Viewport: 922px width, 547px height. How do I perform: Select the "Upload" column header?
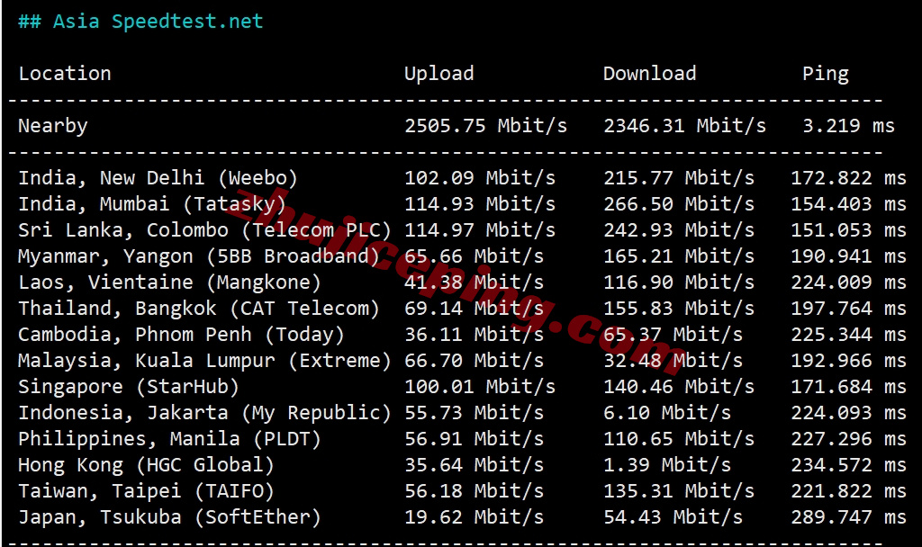point(439,74)
